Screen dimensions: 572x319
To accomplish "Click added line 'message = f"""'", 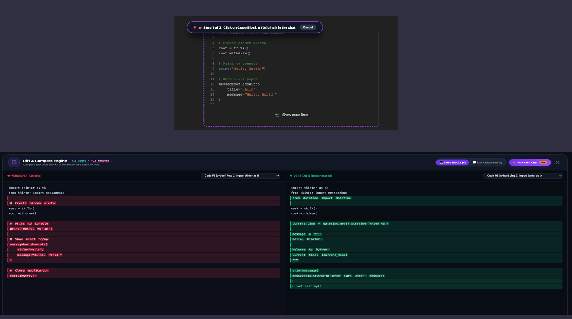I will pyautogui.click(x=426, y=234).
